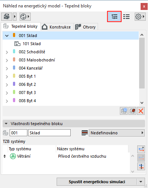148x188 pixels.
Task: Click the cyan color swatch of 002 Schodiště
Action: [14, 51]
